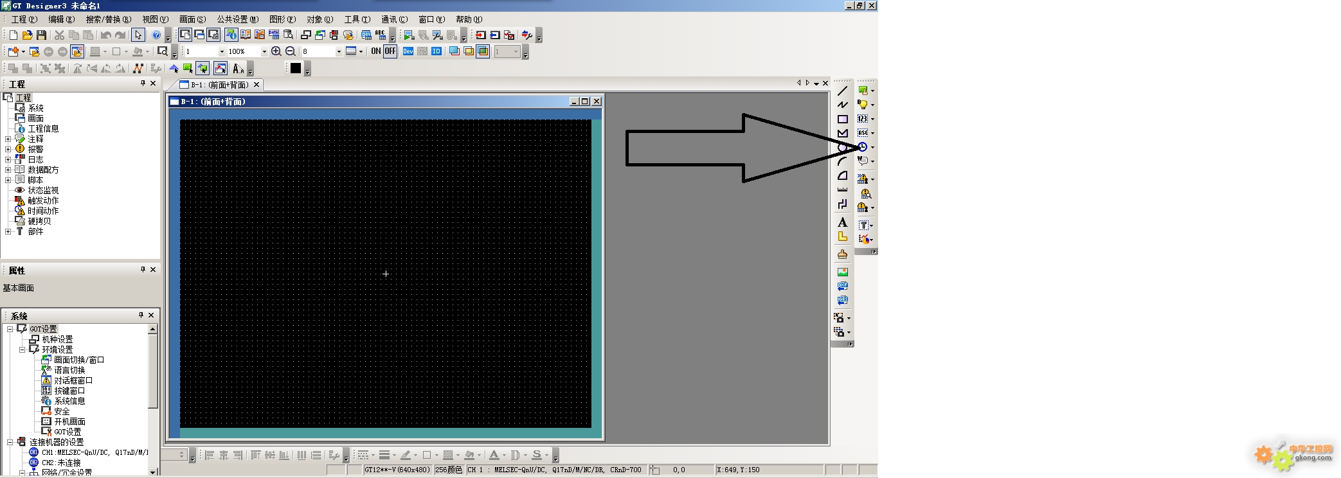Open the 100% zoom level dropdown
Viewport: 1341px width, 478px height.
264,51
